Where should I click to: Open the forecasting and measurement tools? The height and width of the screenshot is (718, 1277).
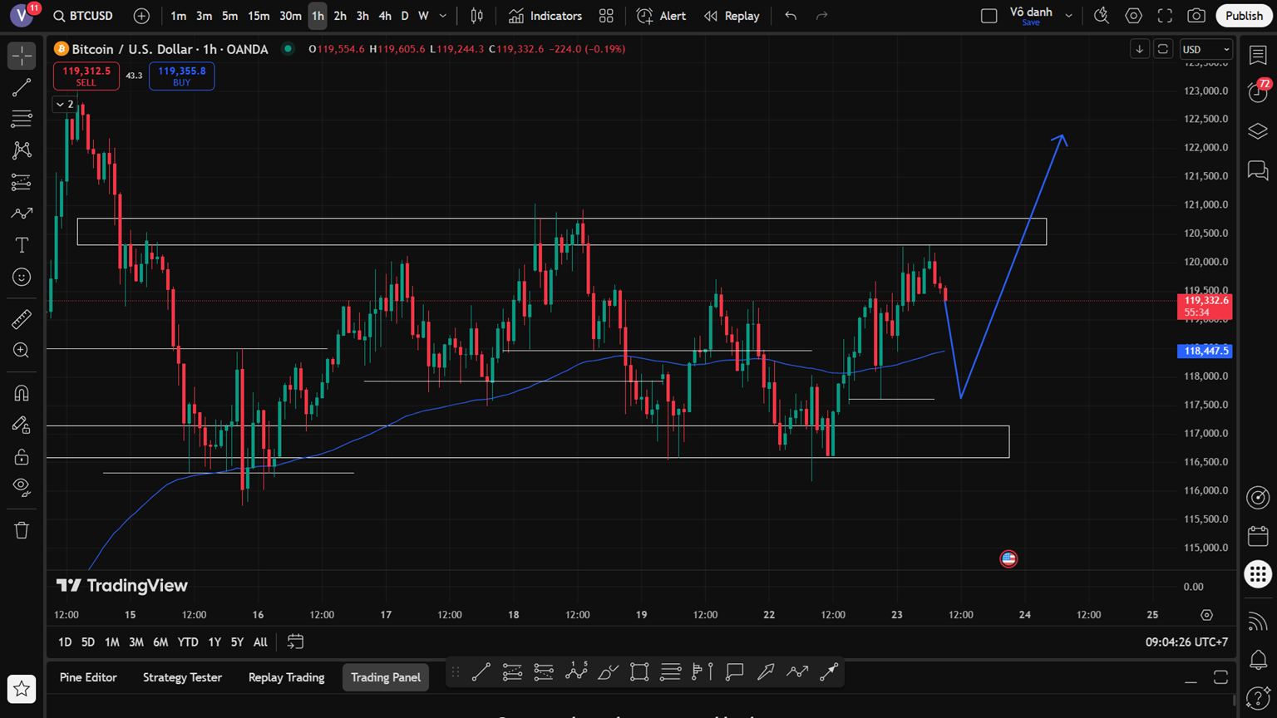point(22,182)
